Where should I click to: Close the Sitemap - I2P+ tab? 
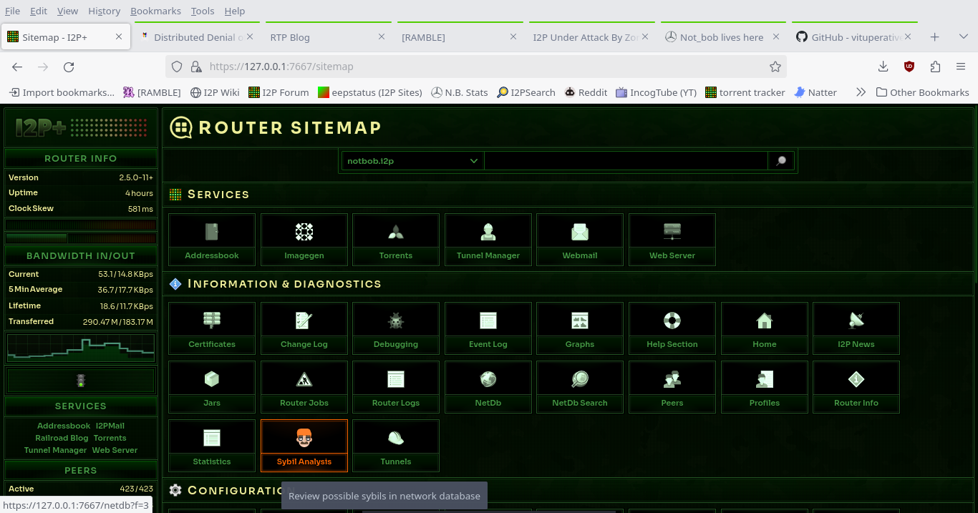[119, 37]
